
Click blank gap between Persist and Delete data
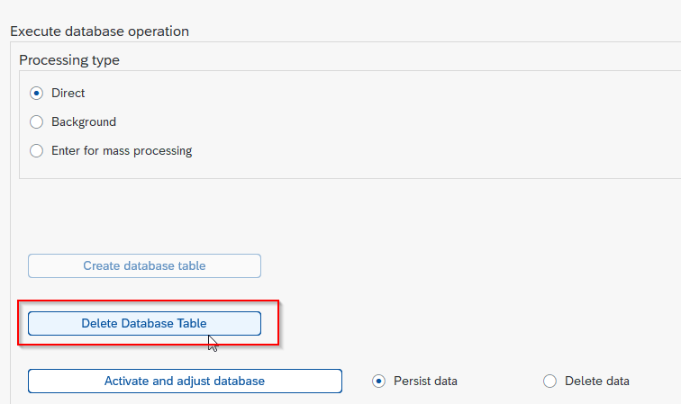tap(499, 381)
